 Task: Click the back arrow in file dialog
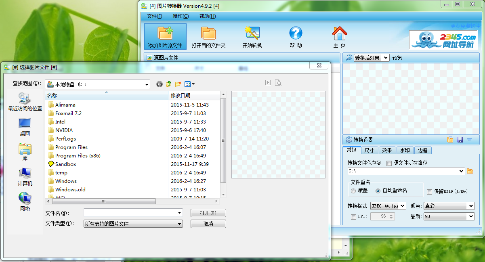click(x=159, y=84)
